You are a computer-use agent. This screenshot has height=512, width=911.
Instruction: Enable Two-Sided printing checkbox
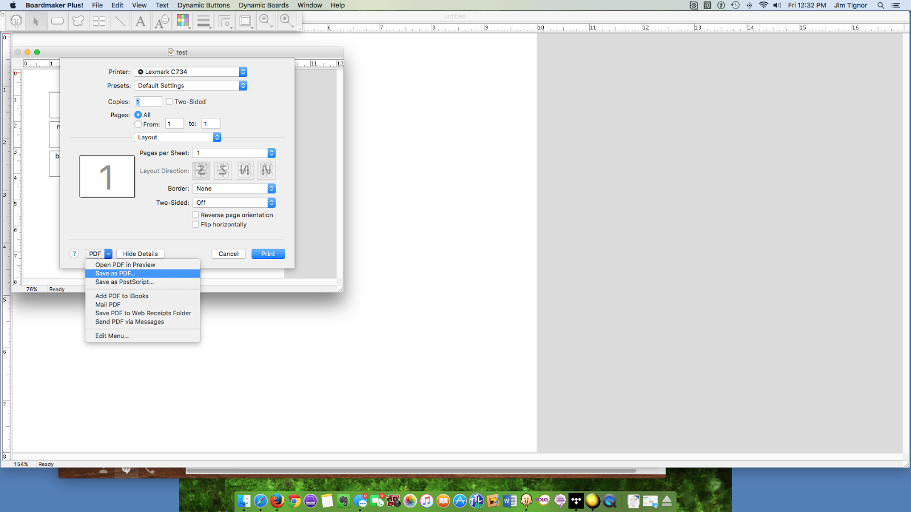click(169, 101)
